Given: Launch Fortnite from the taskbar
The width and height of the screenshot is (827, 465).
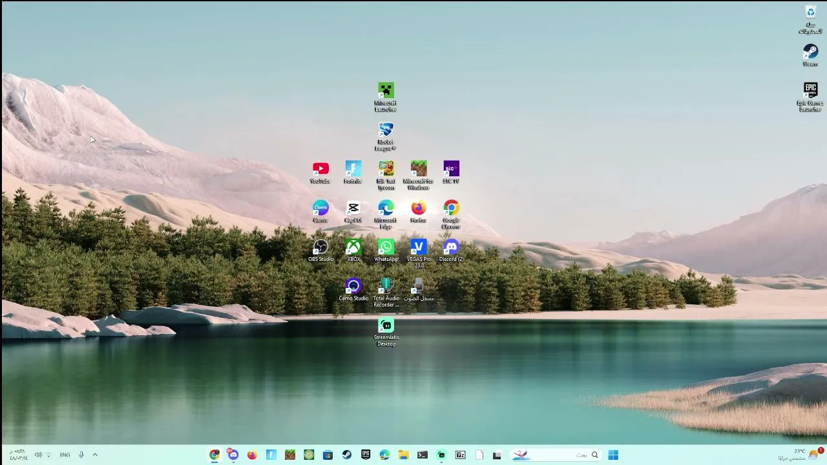Looking at the screenshot, I should (271, 455).
